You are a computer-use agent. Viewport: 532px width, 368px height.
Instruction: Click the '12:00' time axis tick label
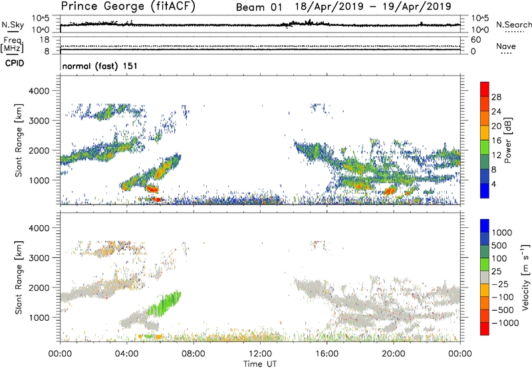[260, 354]
